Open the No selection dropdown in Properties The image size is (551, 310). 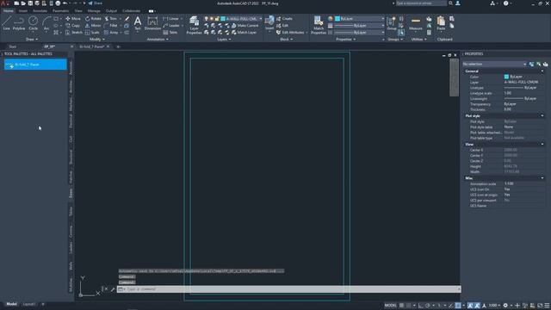pos(494,64)
